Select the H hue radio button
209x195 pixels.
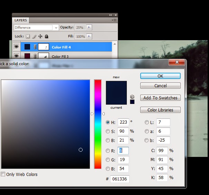(108, 122)
